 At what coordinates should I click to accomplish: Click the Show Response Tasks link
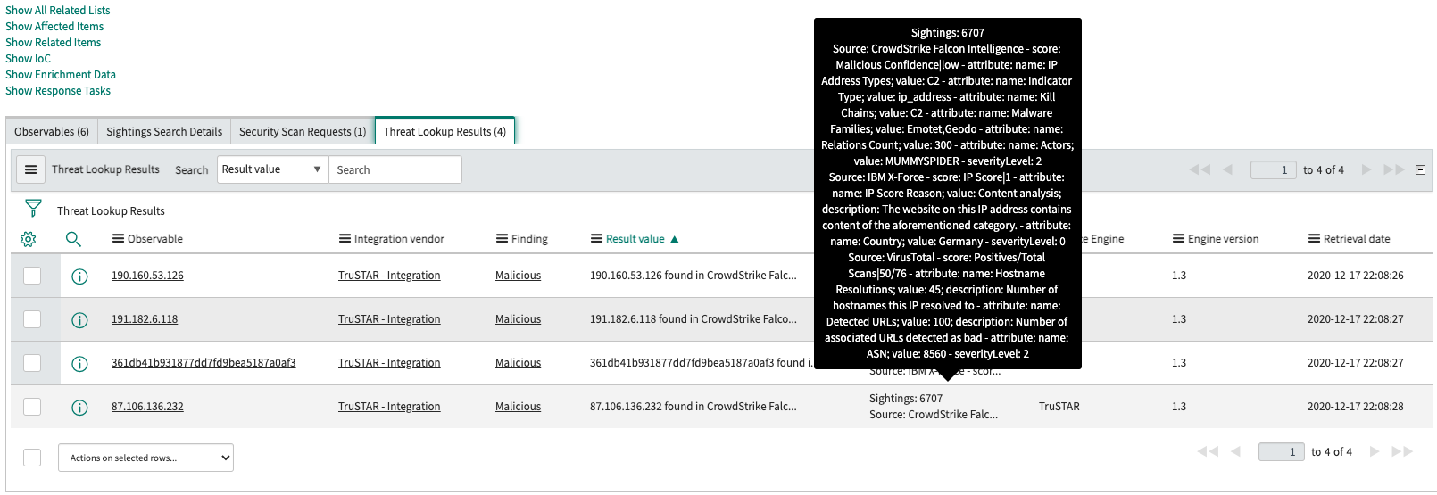click(58, 91)
